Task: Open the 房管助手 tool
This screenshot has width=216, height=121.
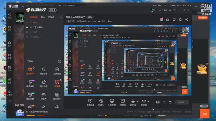Action: [x=43, y=71]
